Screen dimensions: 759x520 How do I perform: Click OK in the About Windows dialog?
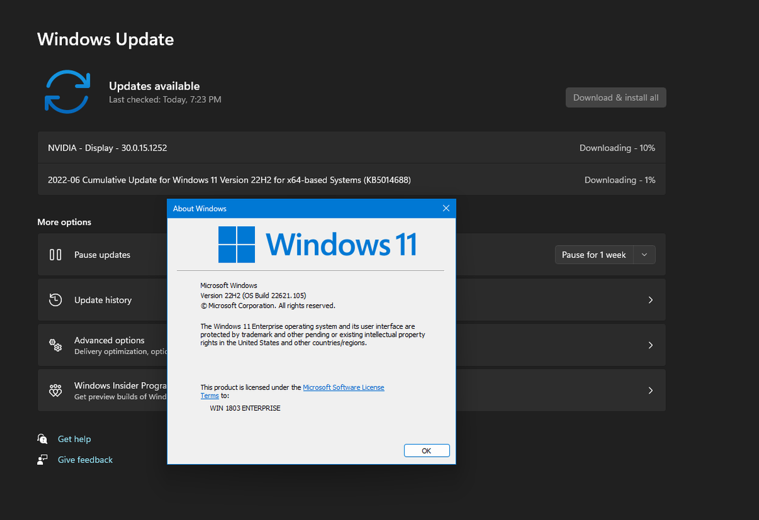(427, 450)
